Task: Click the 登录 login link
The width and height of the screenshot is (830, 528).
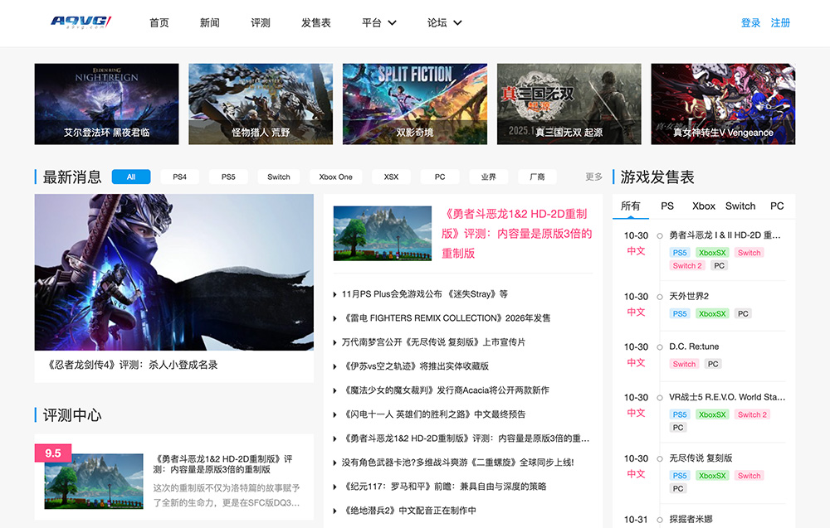Action: pyautogui.click(x=750, y=23)
